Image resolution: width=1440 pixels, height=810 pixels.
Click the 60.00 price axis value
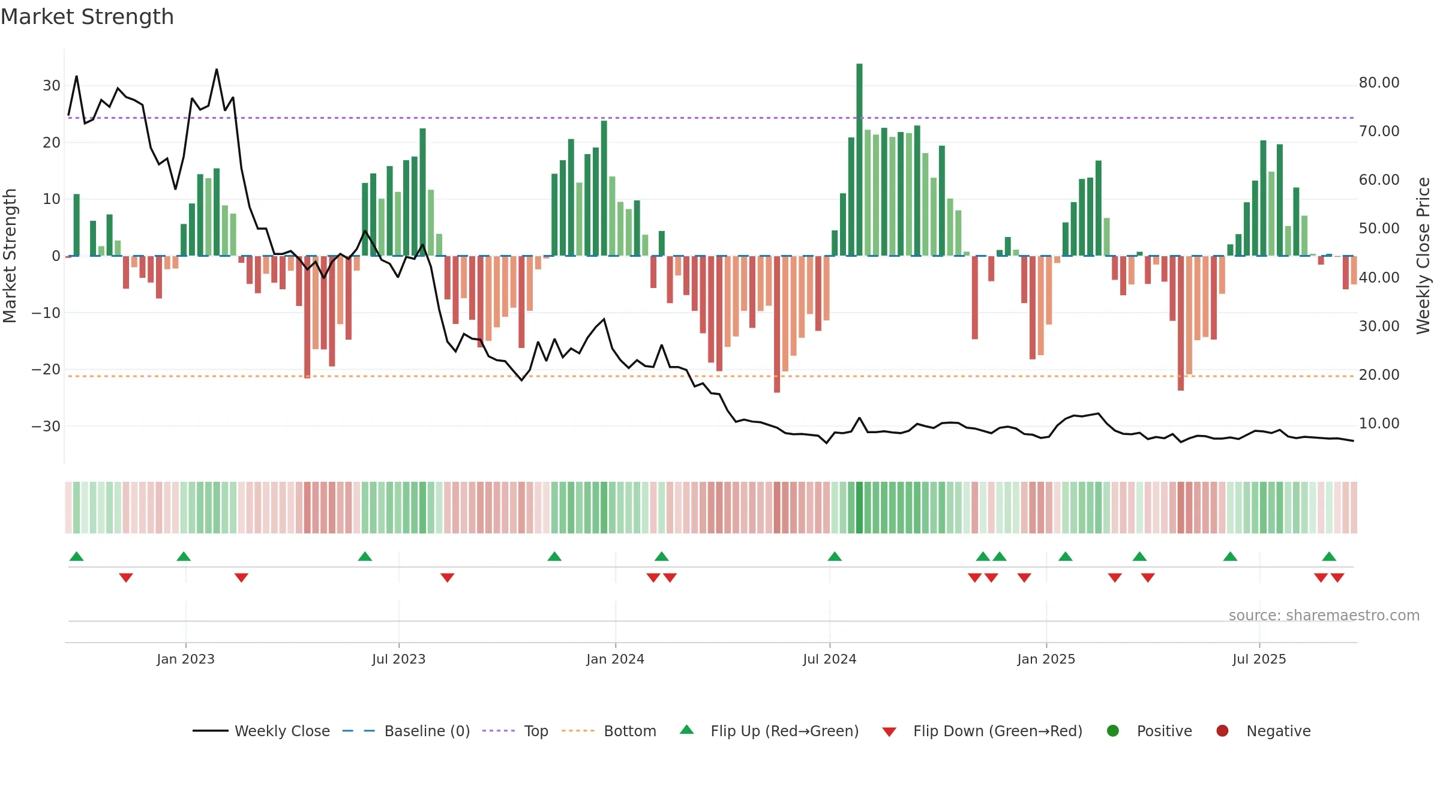[1379, 180]
